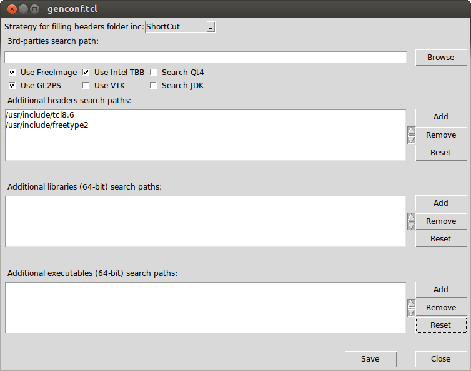Click Browse for 3rd-parties path
The image size is (471, 371).
point(440,58)
